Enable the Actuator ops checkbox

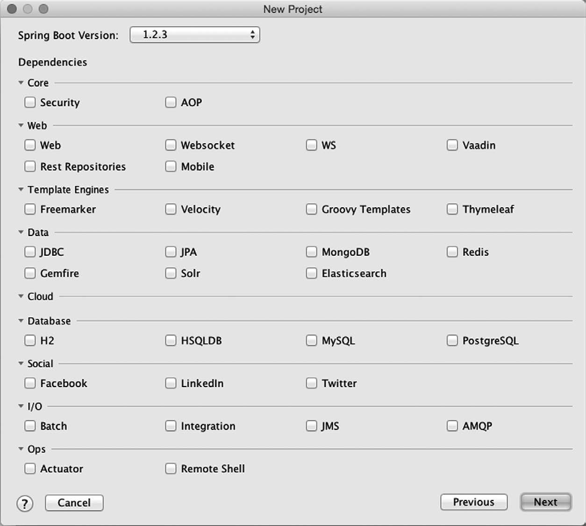[30, 468]
